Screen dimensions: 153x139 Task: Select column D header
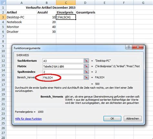click(x=85, y=3)
